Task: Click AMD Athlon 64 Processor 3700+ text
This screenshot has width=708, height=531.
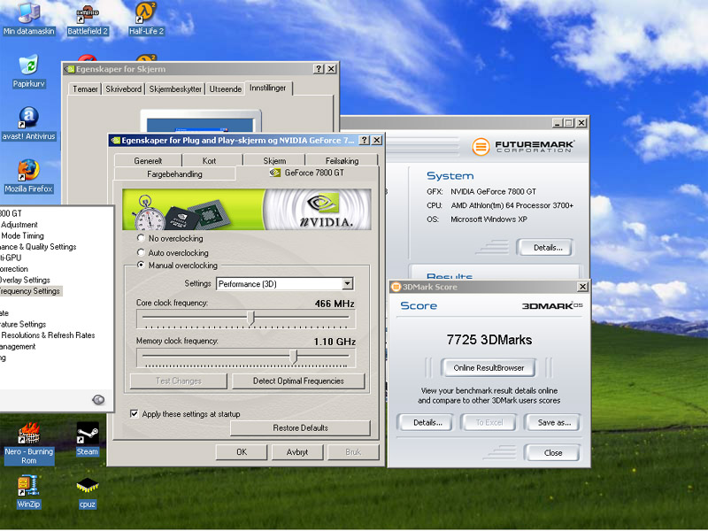Action: 512,205
